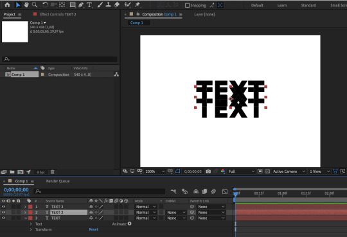Click the 8 bpc color depth setting
This screenshot has height=237, width=347.
click(40, 172)
